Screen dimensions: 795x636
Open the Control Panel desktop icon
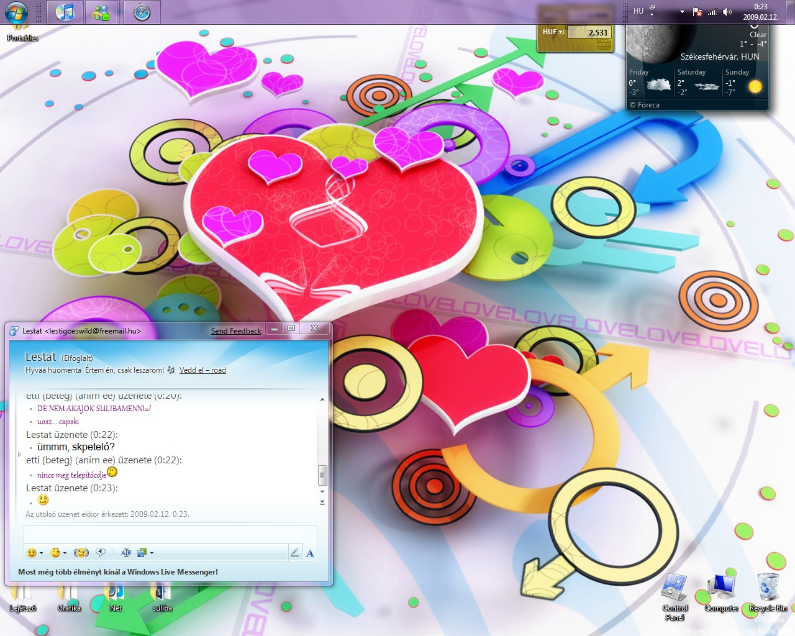click(675, 597)
